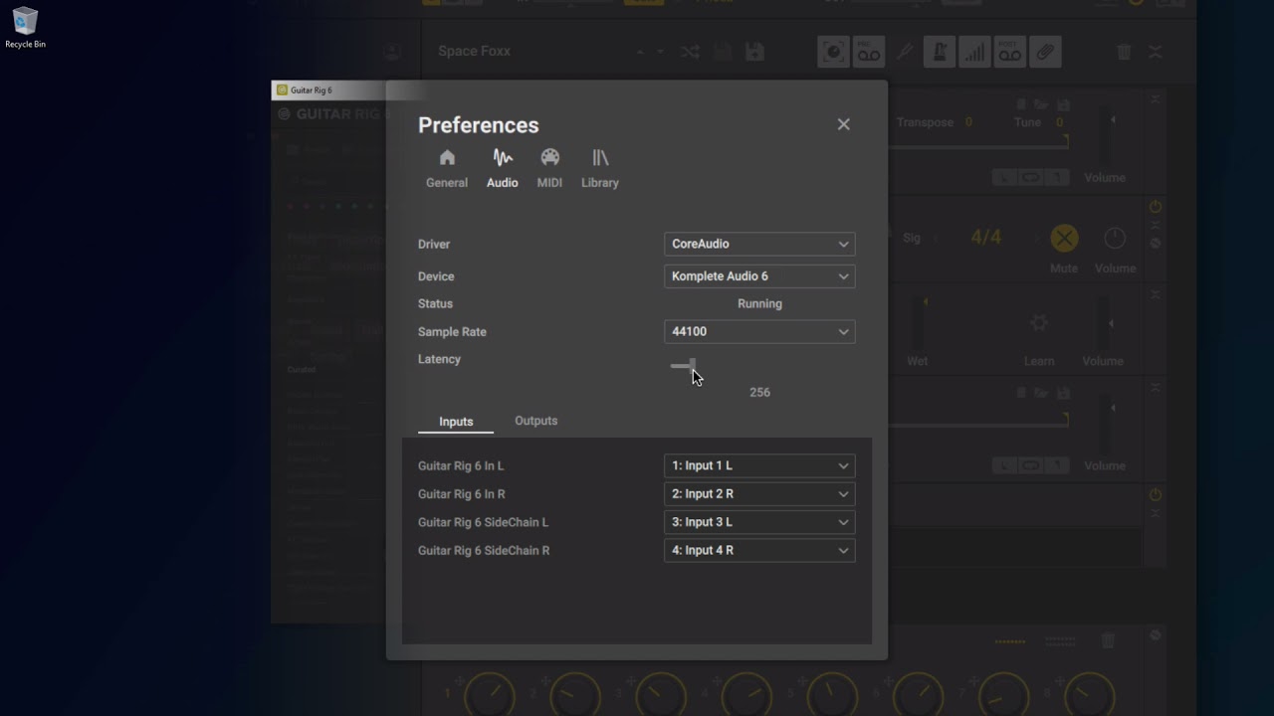Select the Audio preferences tab

pyautogui.click(x=503, y=168)
